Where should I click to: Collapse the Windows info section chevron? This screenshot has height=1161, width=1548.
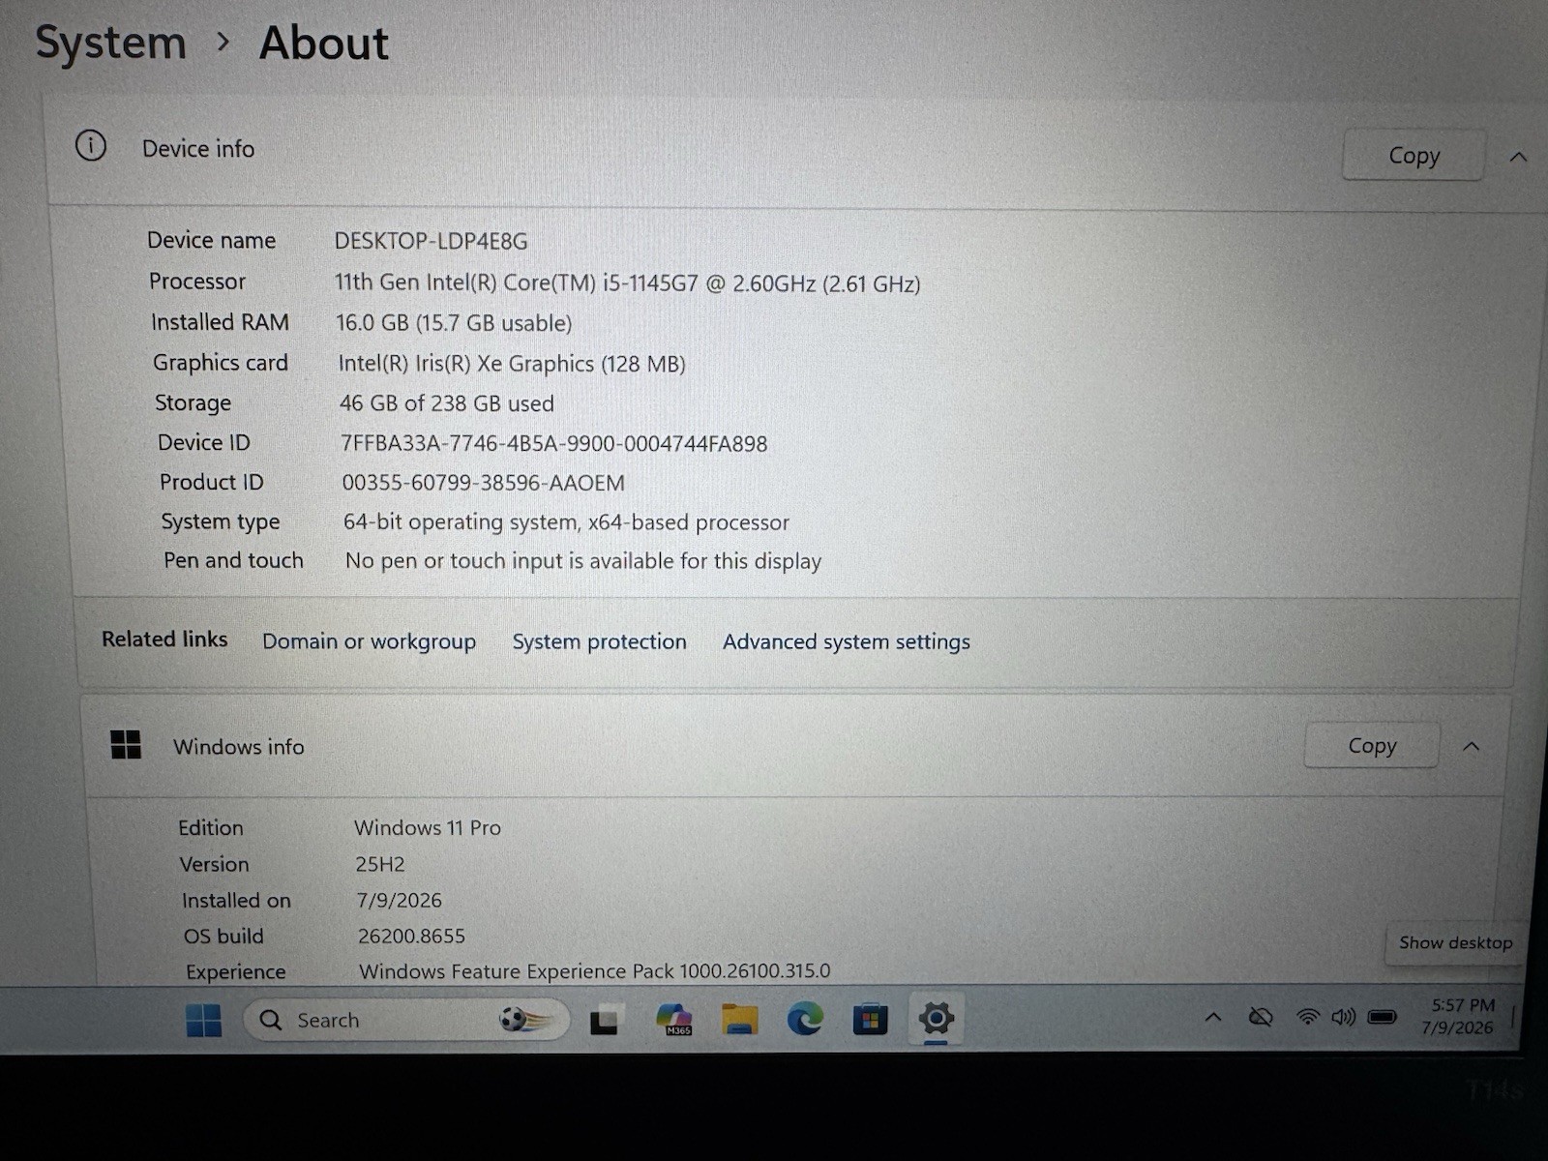click(x=1472, y=746)
